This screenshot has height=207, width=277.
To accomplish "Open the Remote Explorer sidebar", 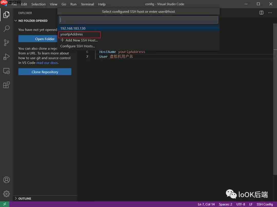I will (6, 71).
